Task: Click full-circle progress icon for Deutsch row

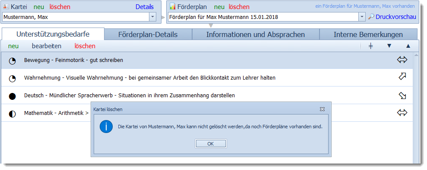Action: point(12,96)
